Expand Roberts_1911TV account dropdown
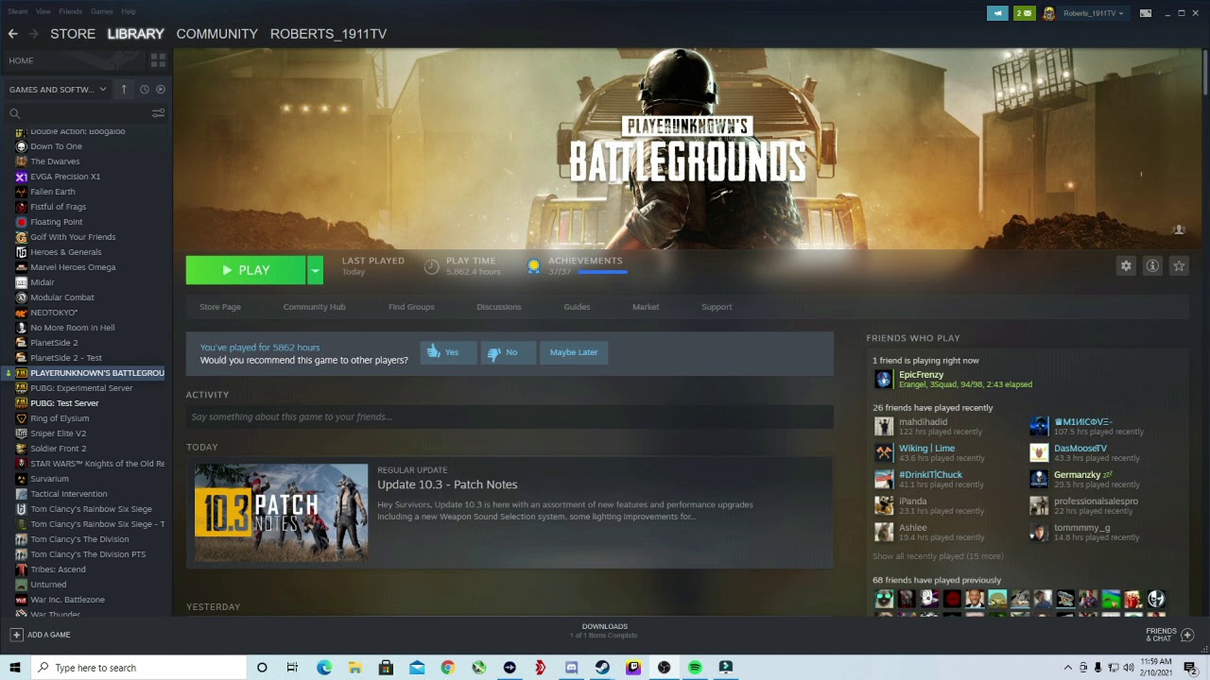The width and height of the screenshot is (1210, 680). click(1121, 13)
